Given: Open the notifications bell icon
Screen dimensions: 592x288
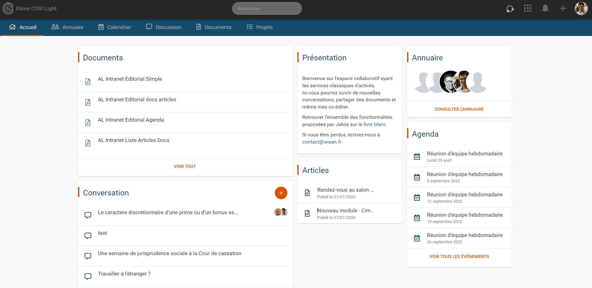Looking at the screenshot, I should [x=545, y=8].
